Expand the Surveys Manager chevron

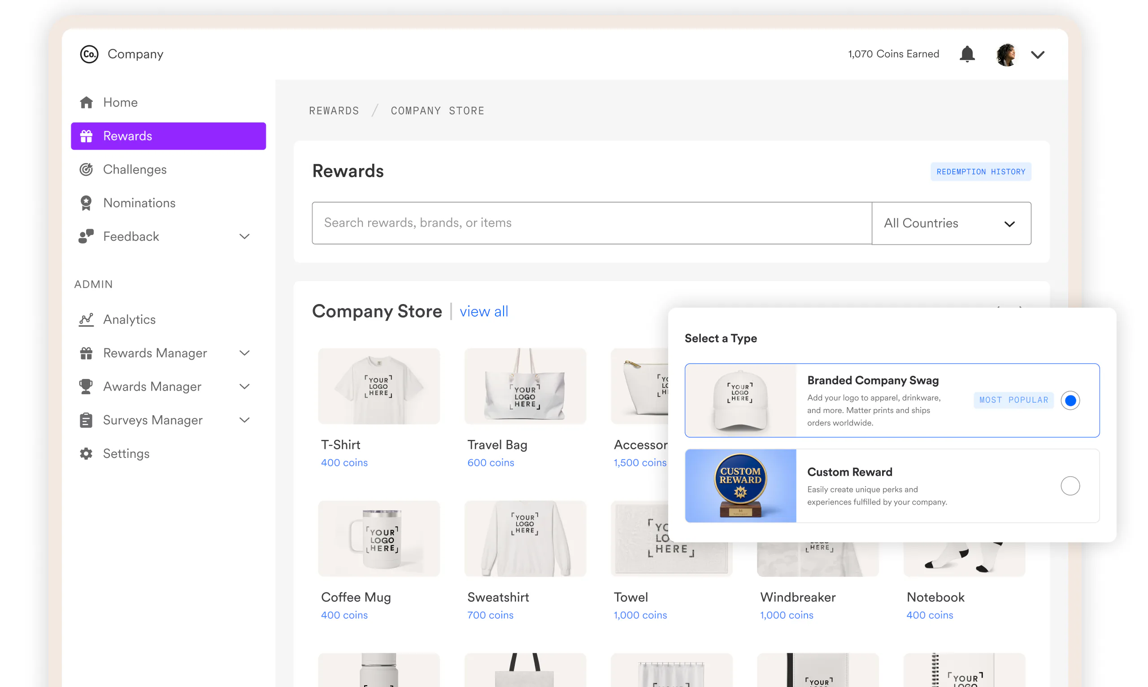click(x=244, y=420)
